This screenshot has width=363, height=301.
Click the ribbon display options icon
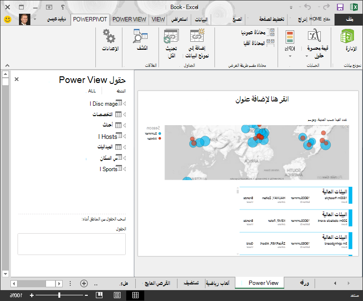pyautogui.click(x=49, y=7)
